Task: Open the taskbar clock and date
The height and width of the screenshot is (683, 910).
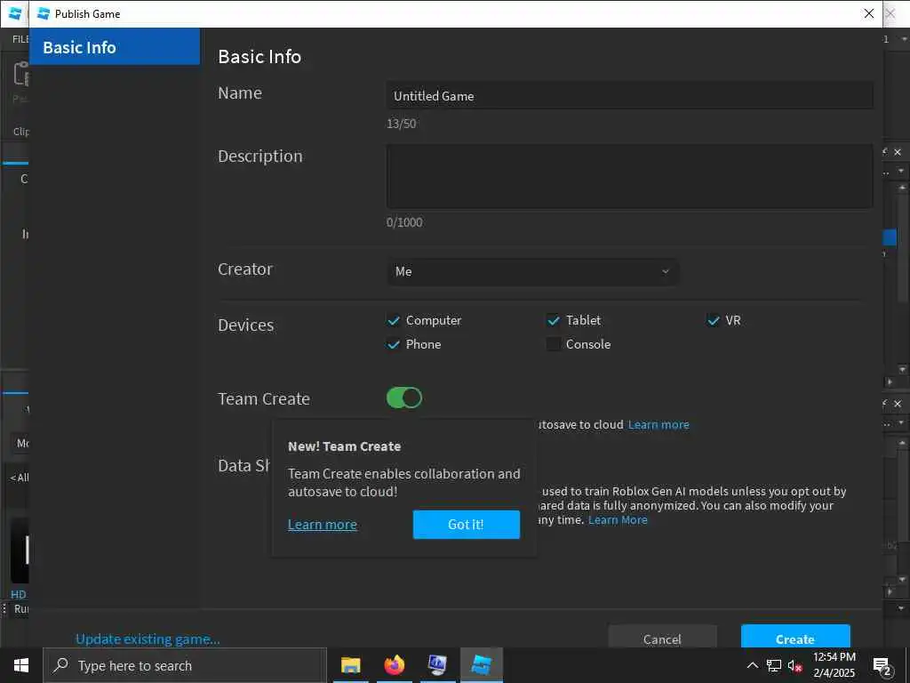Action: pyautogui.click(x=834, y=665)
